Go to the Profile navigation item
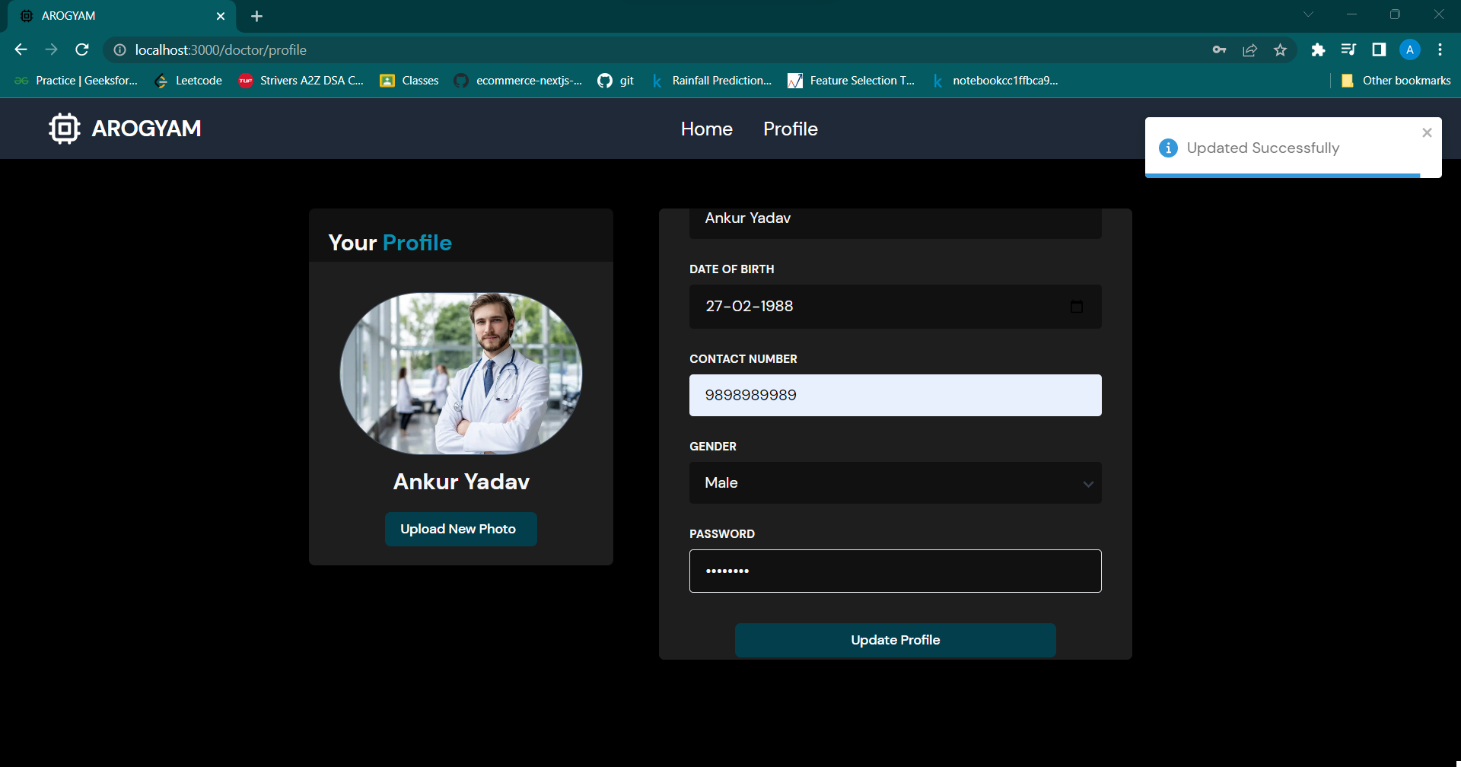 click(790, 129)
